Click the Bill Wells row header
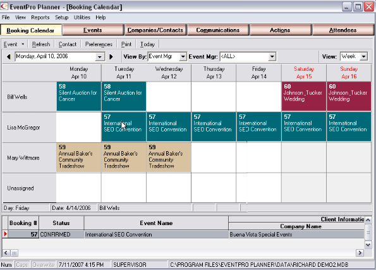Screen dimensions: 376x270 (30, 97)
